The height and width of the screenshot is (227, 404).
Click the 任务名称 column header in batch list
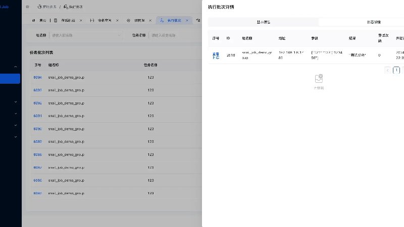coord(150,65)
